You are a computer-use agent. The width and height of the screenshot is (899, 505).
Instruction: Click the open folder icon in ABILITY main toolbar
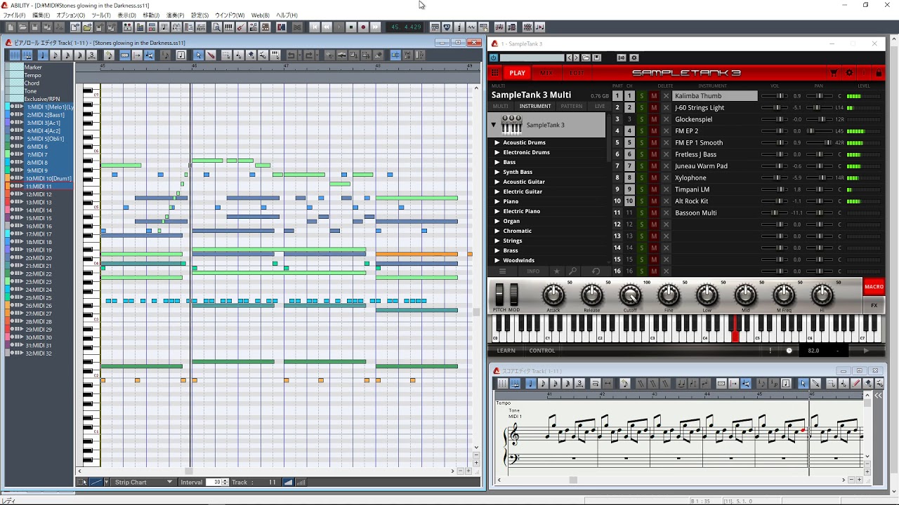[22, 27]
